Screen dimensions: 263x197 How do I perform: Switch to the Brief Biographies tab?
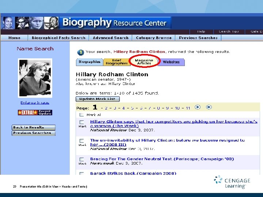117,62
